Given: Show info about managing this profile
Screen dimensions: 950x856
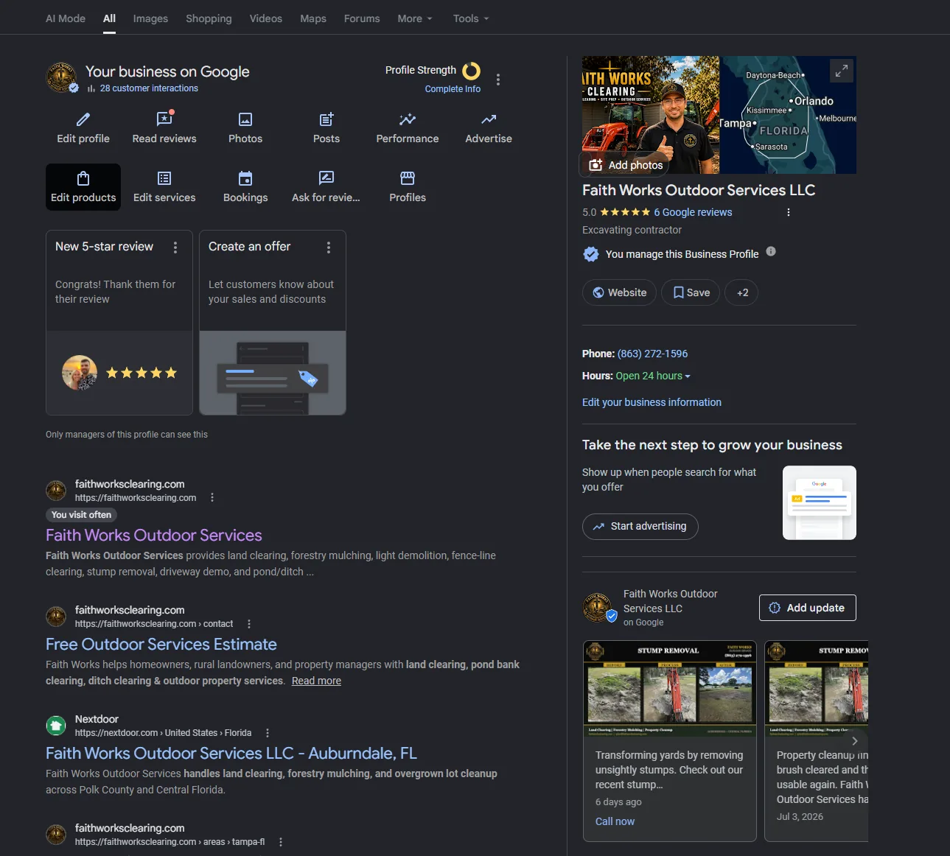Looking at the screenshot, I should tap(771, 251).
